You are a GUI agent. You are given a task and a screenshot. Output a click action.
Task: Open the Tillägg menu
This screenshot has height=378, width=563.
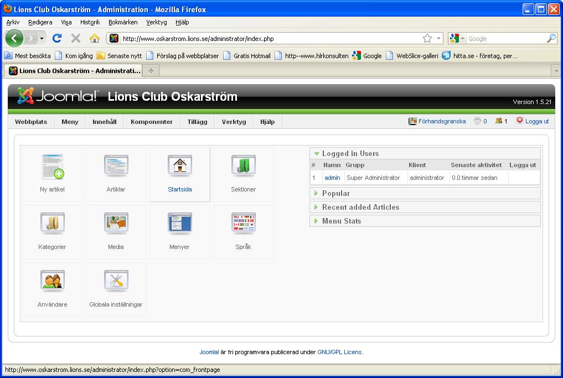pyautogui.click(x=197, y=122)
